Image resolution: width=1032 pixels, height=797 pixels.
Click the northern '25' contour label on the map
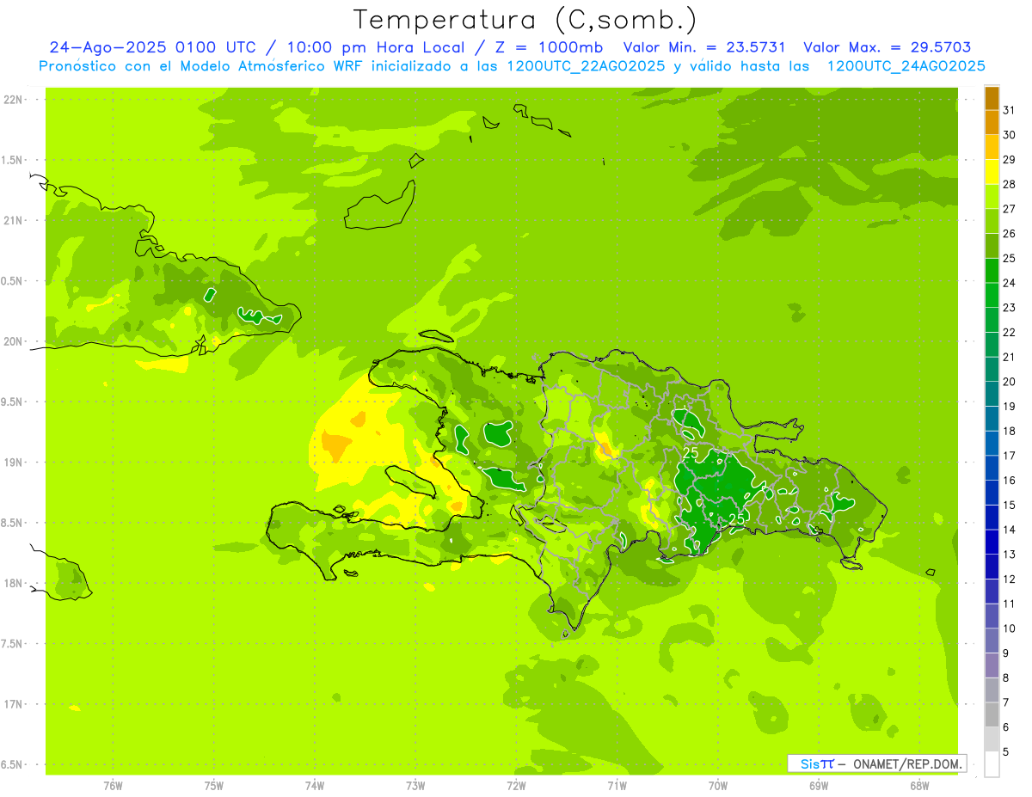691,451
